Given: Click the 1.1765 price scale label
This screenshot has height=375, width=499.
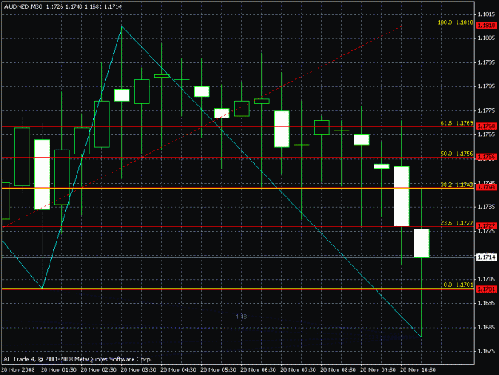Looking at the screenshot, I should pyautogui.click(x=486, y=134).
